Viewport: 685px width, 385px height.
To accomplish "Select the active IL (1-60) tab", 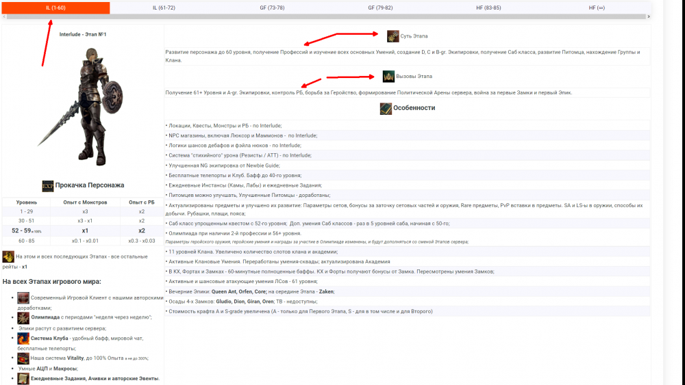I will tap(56, 8).
